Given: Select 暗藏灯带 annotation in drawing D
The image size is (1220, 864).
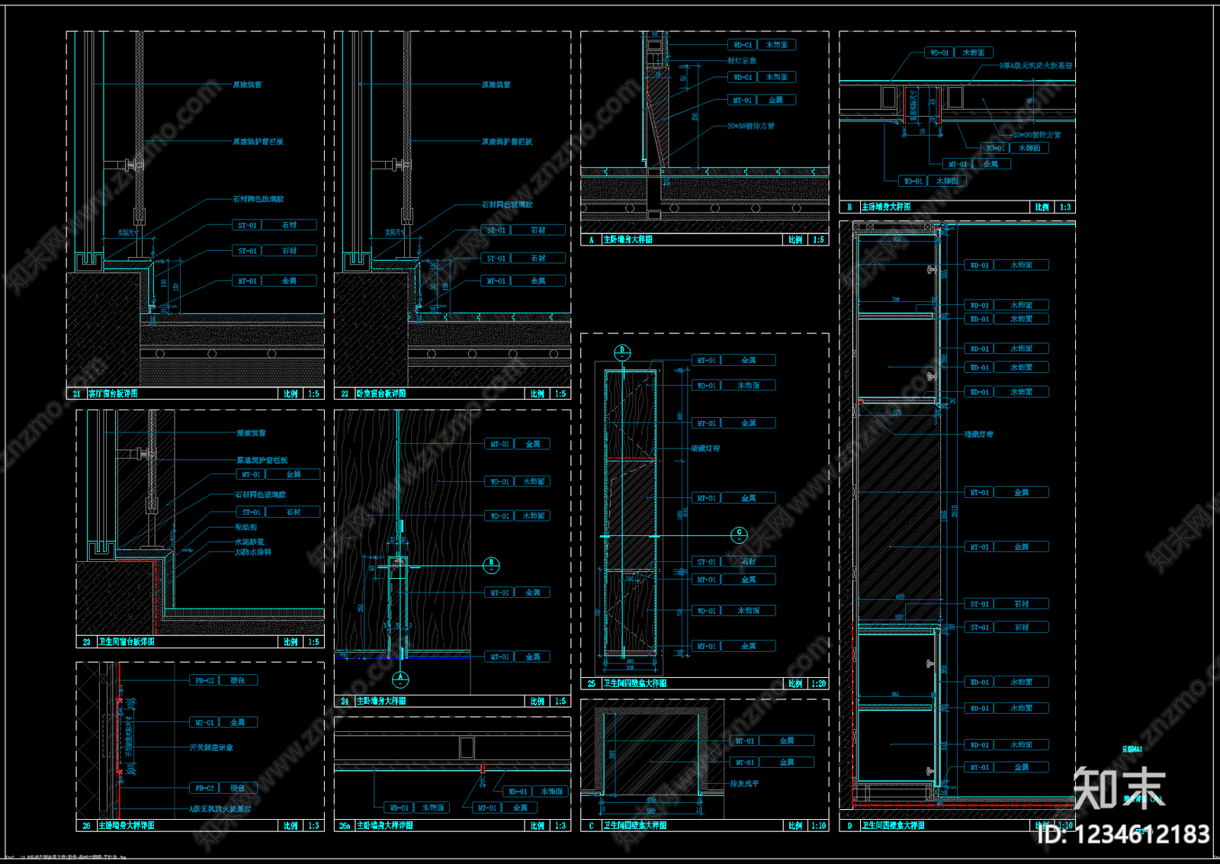Looking at the screenshot, I should coord(979,434).
